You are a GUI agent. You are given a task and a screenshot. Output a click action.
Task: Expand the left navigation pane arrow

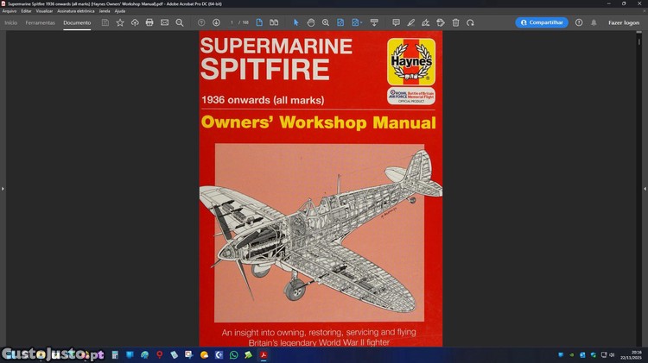pyautogui.click(x=3, y=188)
